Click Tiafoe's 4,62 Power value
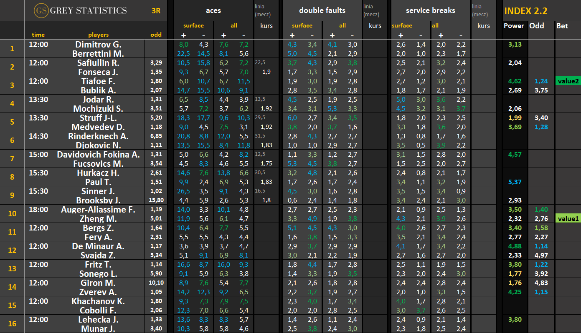The width and height of the screenshot is (581, 333). tap(514, 81)
